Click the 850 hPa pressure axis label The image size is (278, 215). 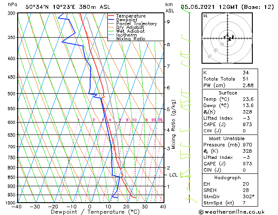tap(11, 177)
